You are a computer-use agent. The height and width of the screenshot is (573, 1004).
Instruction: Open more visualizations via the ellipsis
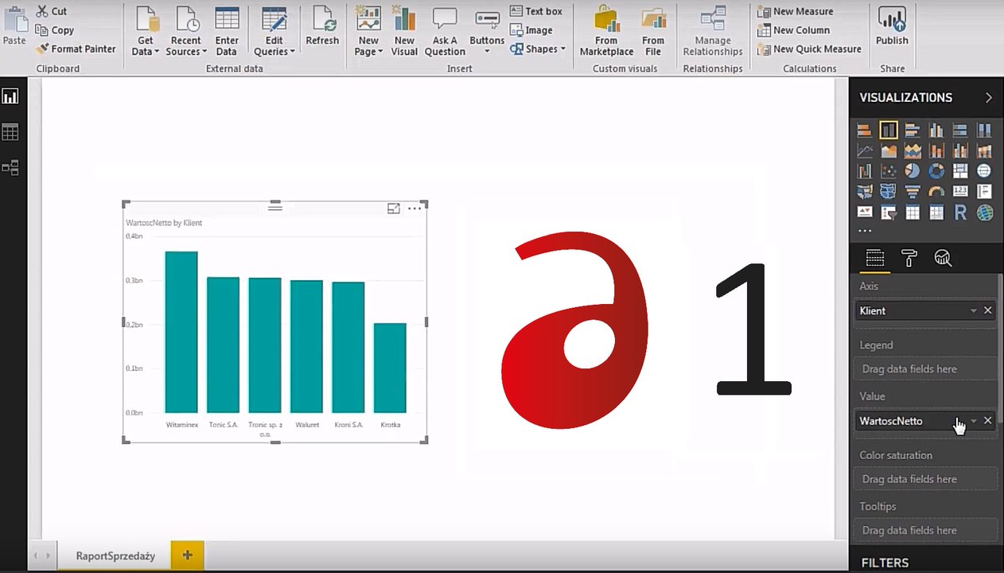865,232
